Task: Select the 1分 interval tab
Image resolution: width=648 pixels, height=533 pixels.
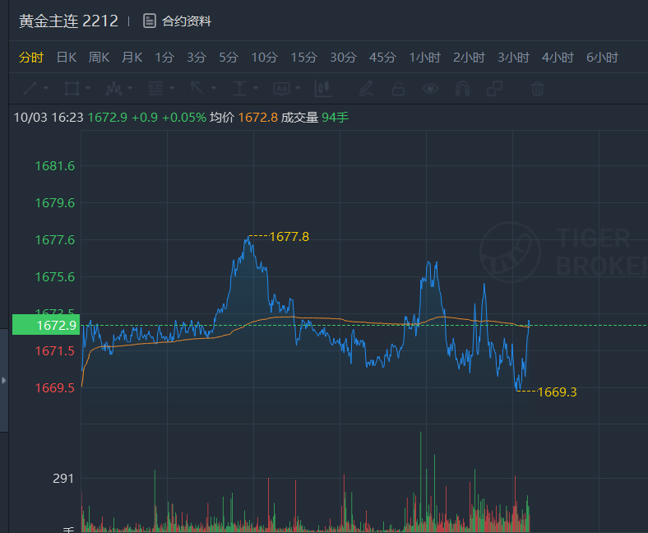Action: click(164, 57)
